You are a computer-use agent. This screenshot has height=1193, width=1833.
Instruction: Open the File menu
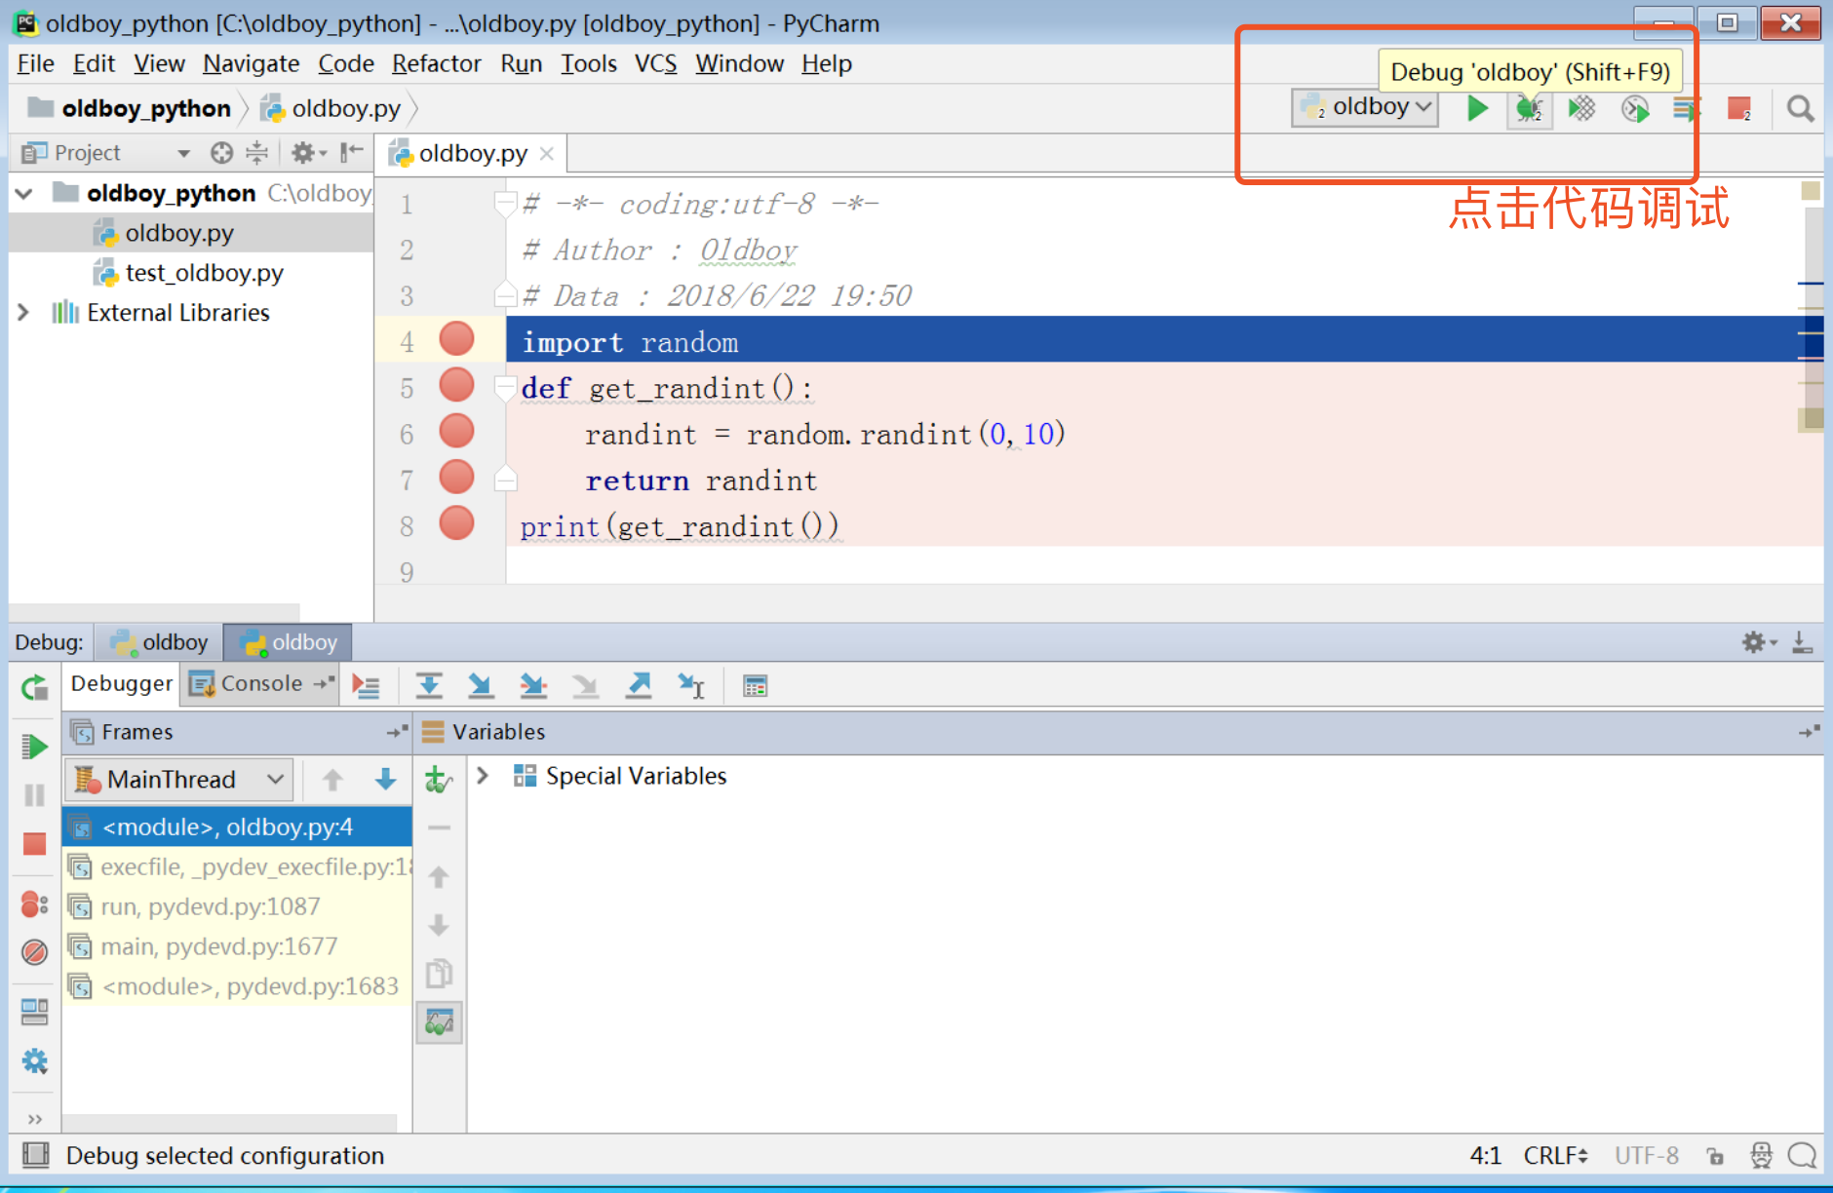35,63
